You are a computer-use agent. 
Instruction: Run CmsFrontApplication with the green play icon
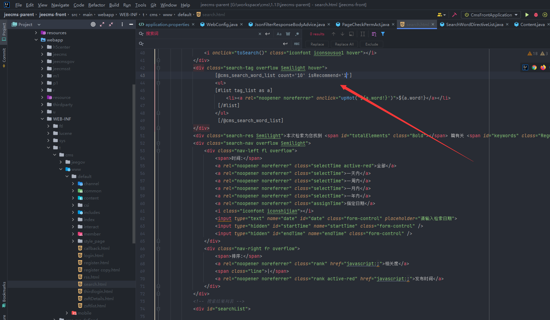click(x=527, y=15)
